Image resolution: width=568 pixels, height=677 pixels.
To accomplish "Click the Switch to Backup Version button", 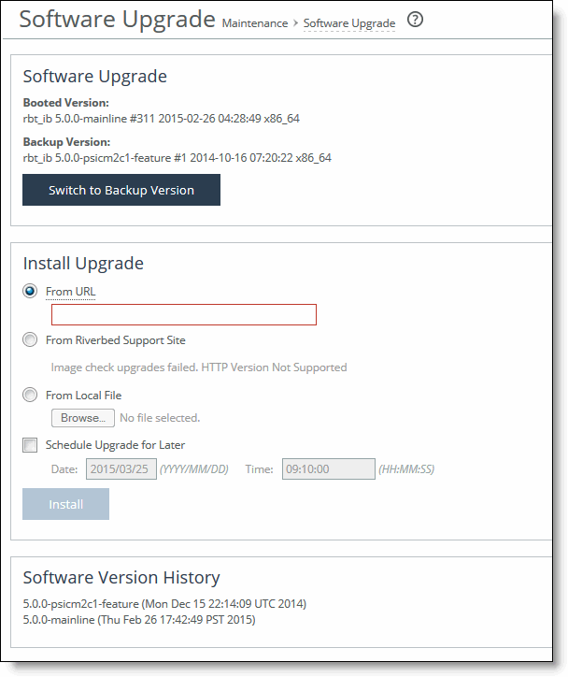I will pyautogui.click(x=121, y=190).
